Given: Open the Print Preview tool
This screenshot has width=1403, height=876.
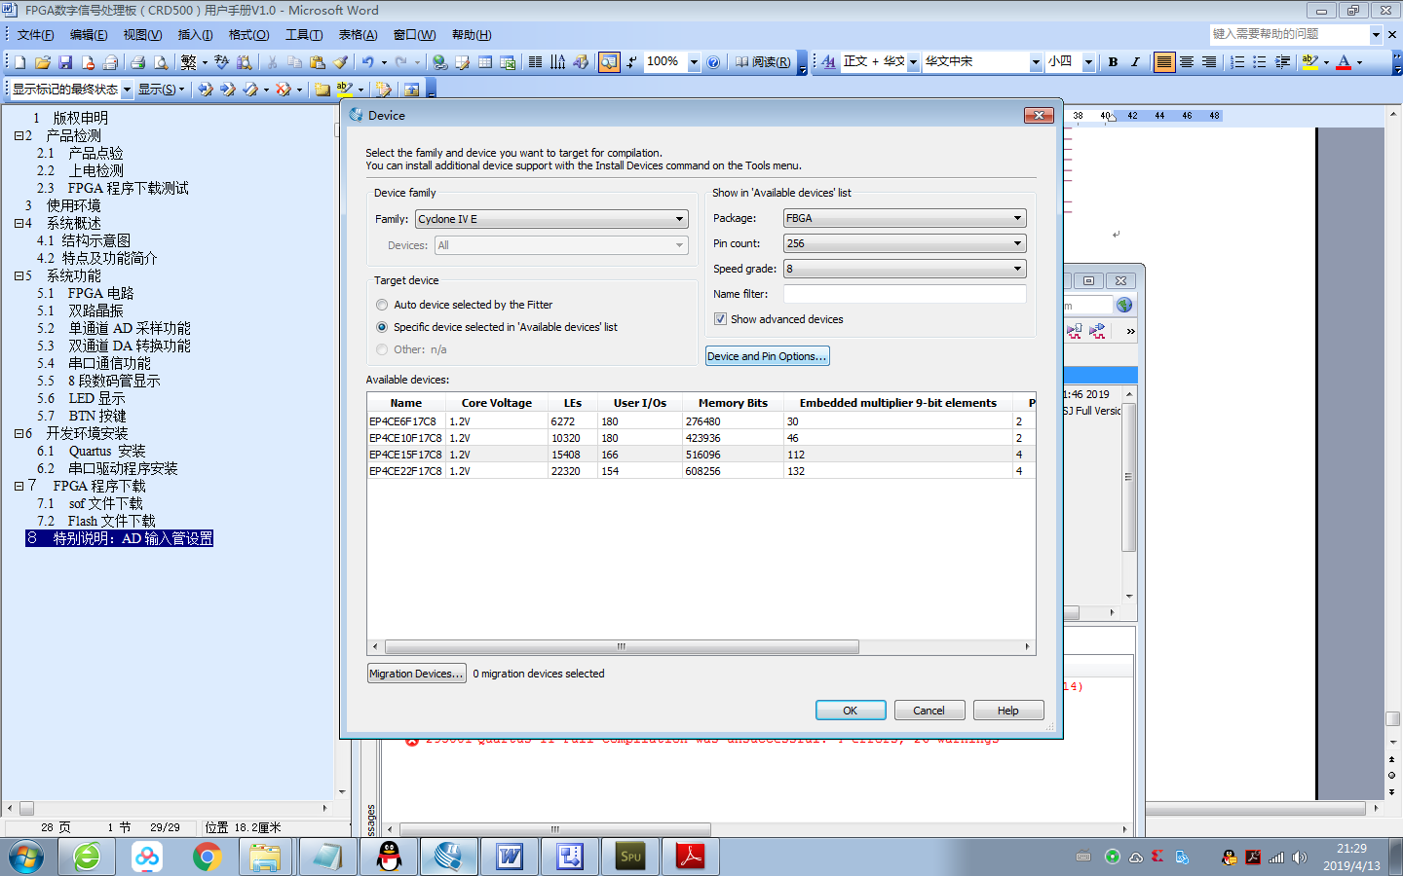Looking at the screenshot, I should 160,61.
